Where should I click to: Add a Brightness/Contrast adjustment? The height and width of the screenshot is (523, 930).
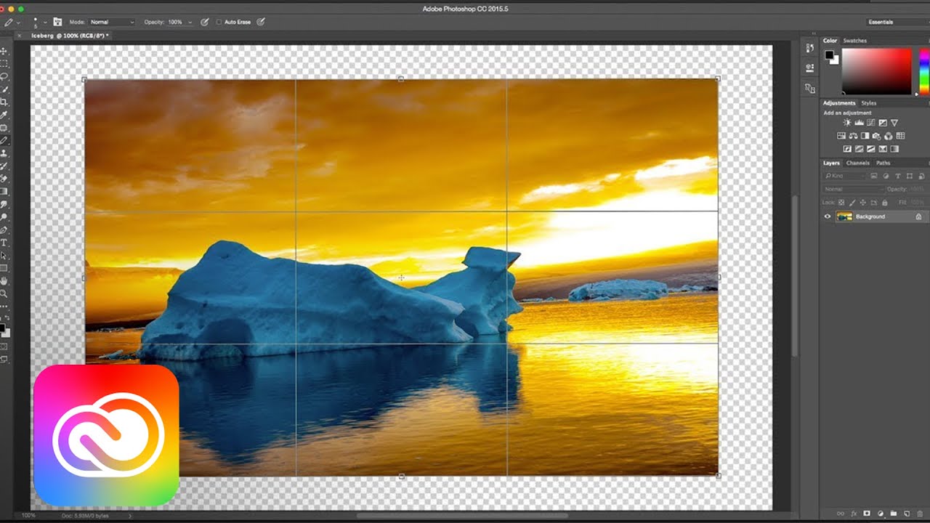pyautogui.click(x=847, y=123)
